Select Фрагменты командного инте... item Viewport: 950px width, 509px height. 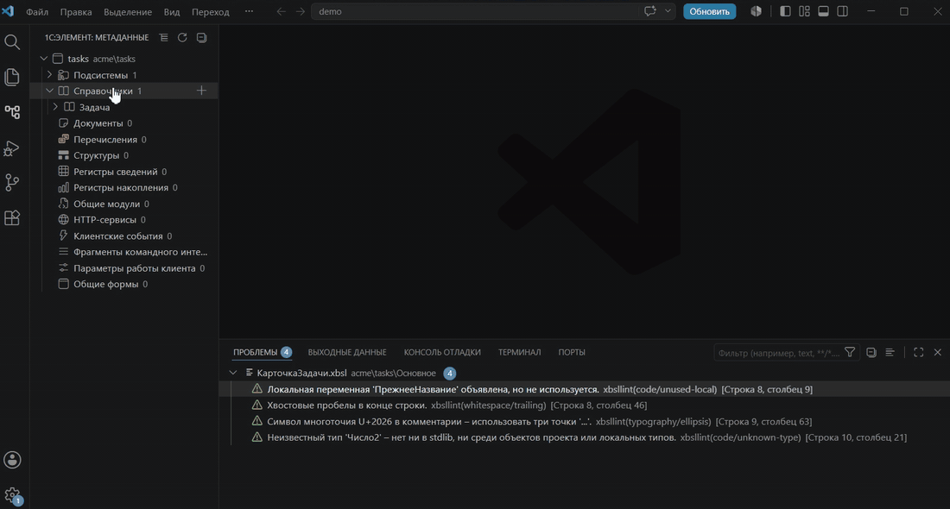pos(124,252)
